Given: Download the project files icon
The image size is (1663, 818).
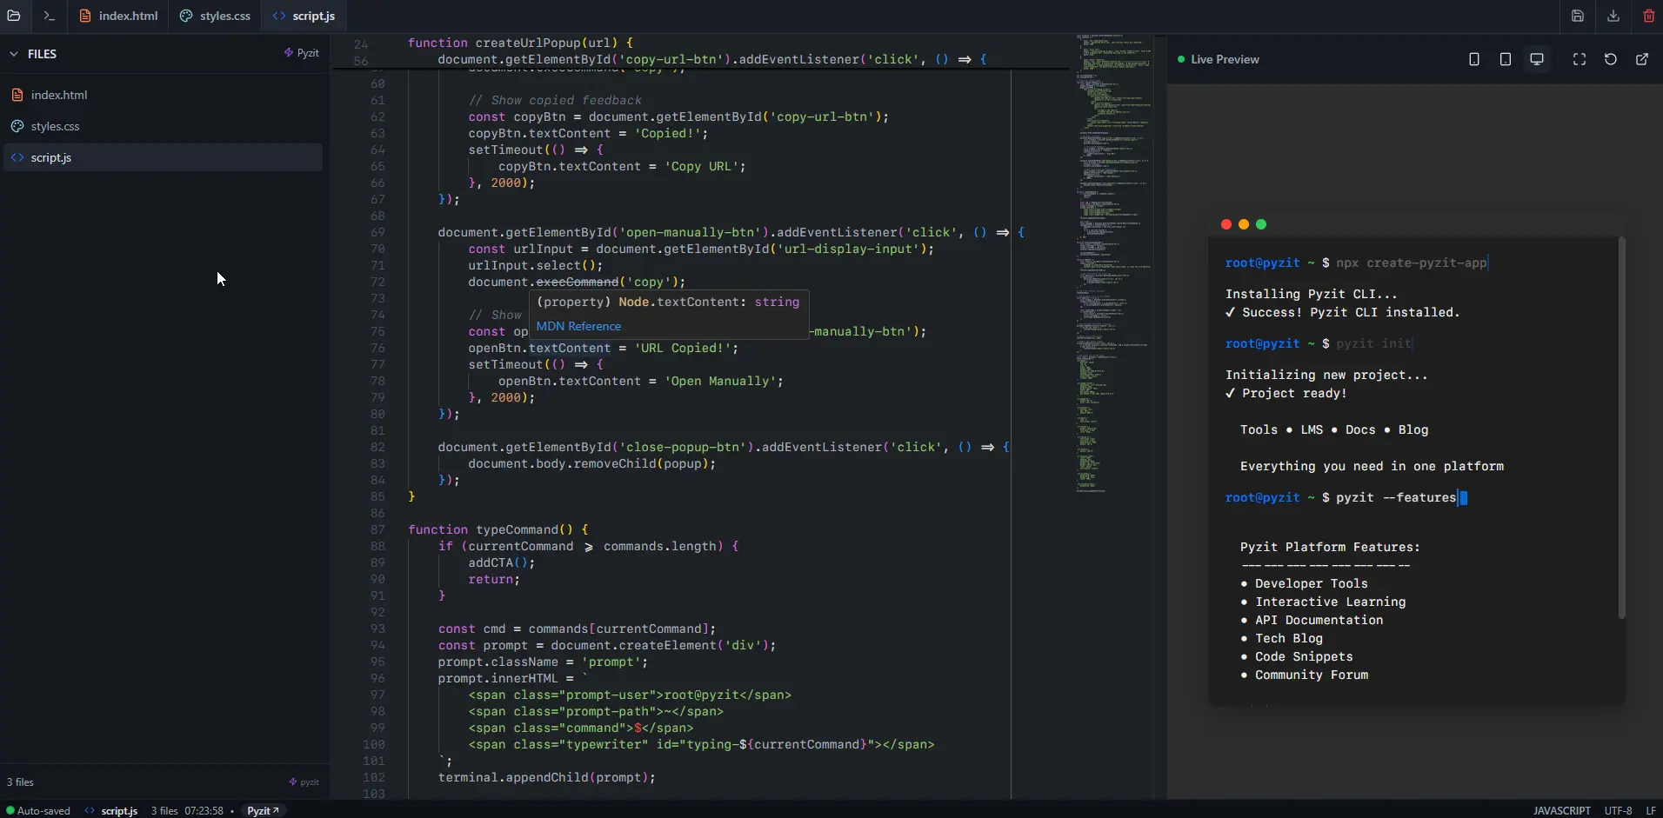Looking at the screenshot, I should point(1613,16).
